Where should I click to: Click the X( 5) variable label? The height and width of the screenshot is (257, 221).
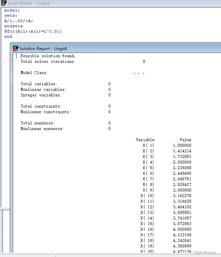pos(148,168)
